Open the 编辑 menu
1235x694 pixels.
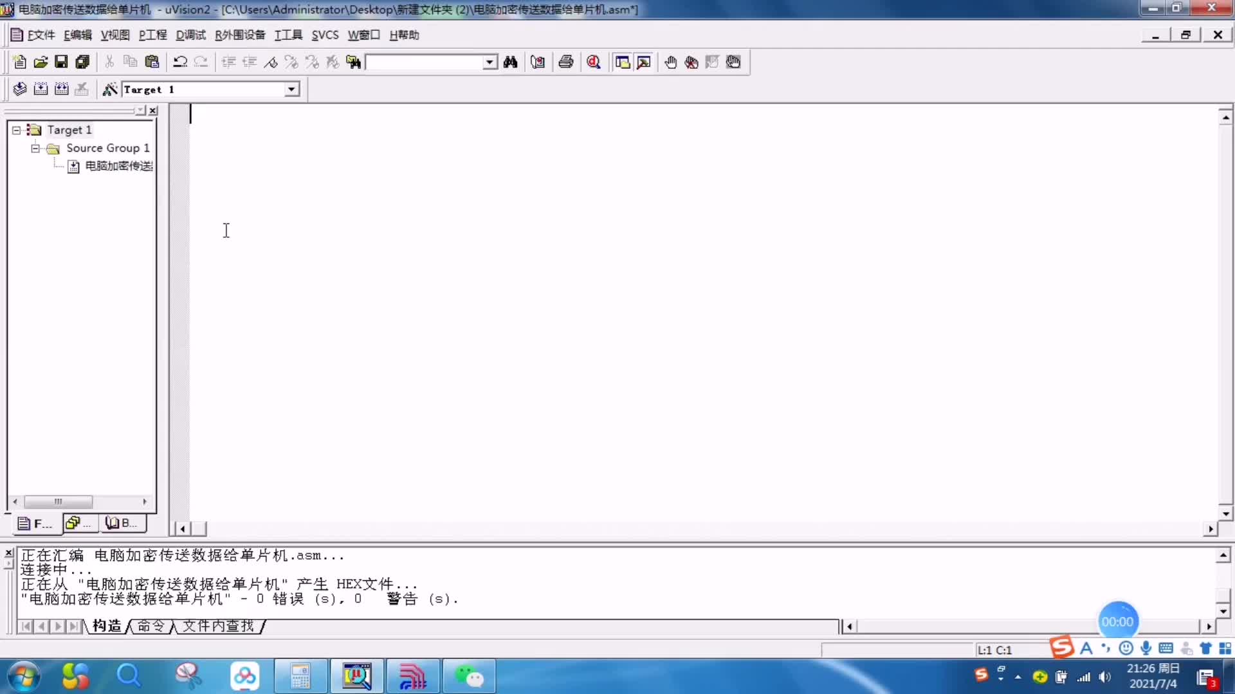coord(78,35)
